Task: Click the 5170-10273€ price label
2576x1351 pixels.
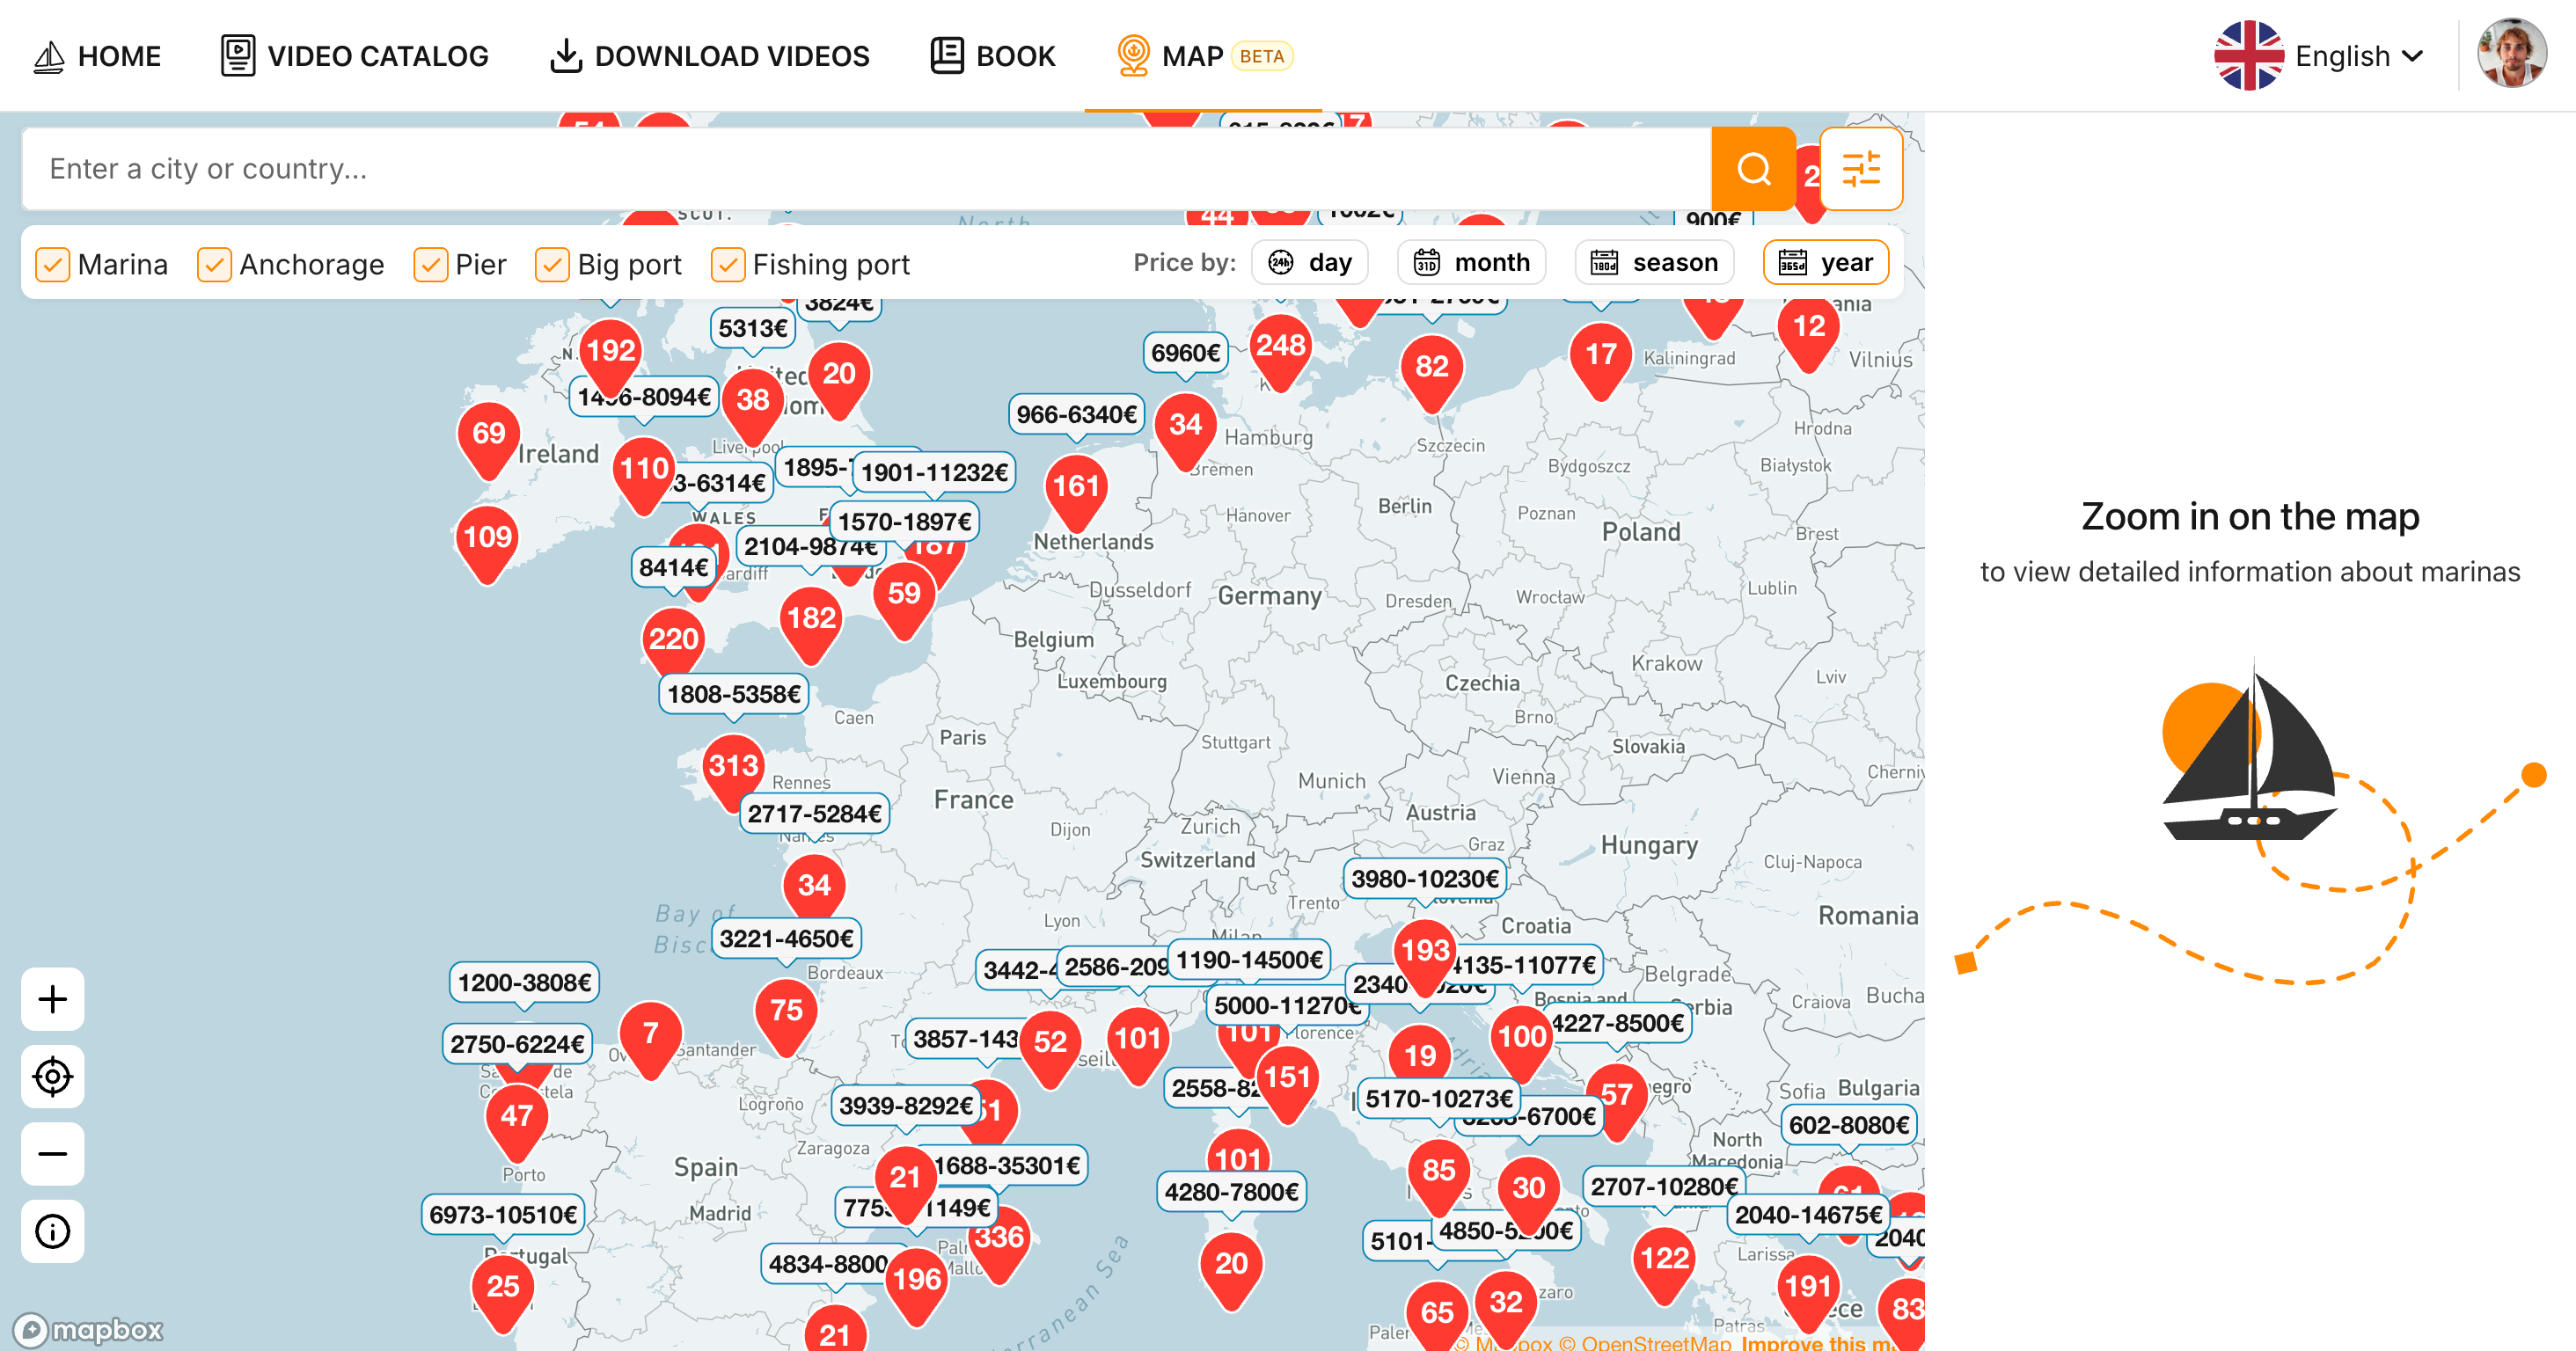Action: pos(1439,1099)
